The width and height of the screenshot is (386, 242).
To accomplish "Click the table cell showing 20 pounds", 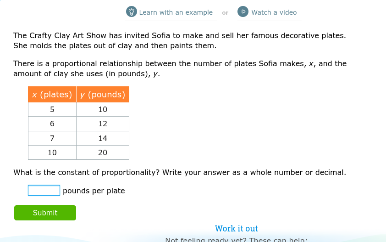I will [103, 152].
